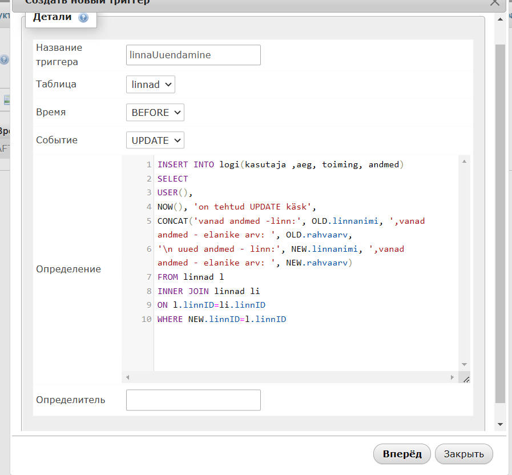Click the INNER JOIN linnad li line
The image size is (512, 475).
[x=209, y=291]
